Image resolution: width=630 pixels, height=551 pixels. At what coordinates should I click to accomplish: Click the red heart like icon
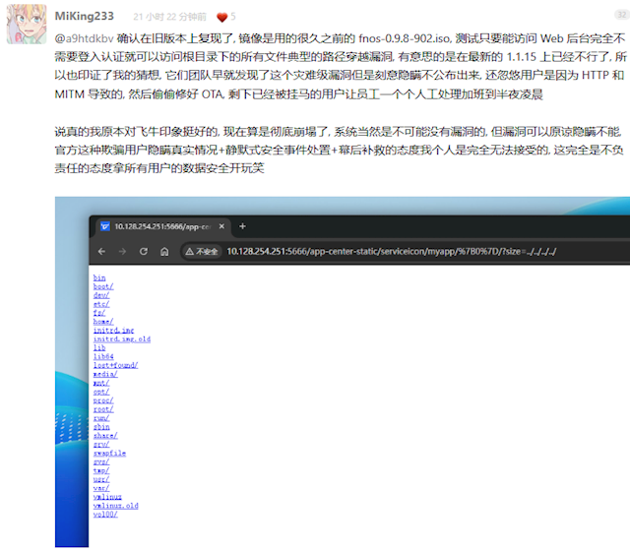pos(221,17)
